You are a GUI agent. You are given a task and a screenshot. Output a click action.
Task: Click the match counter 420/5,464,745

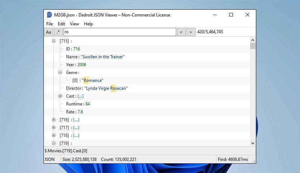(210, 32)
